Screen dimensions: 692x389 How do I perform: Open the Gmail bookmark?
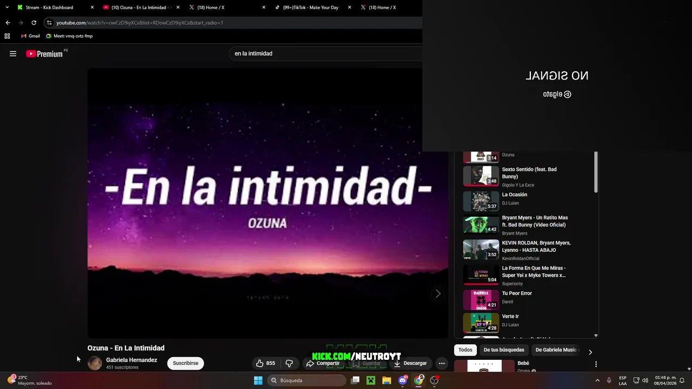pyautogui.click(x=30, y=36)
